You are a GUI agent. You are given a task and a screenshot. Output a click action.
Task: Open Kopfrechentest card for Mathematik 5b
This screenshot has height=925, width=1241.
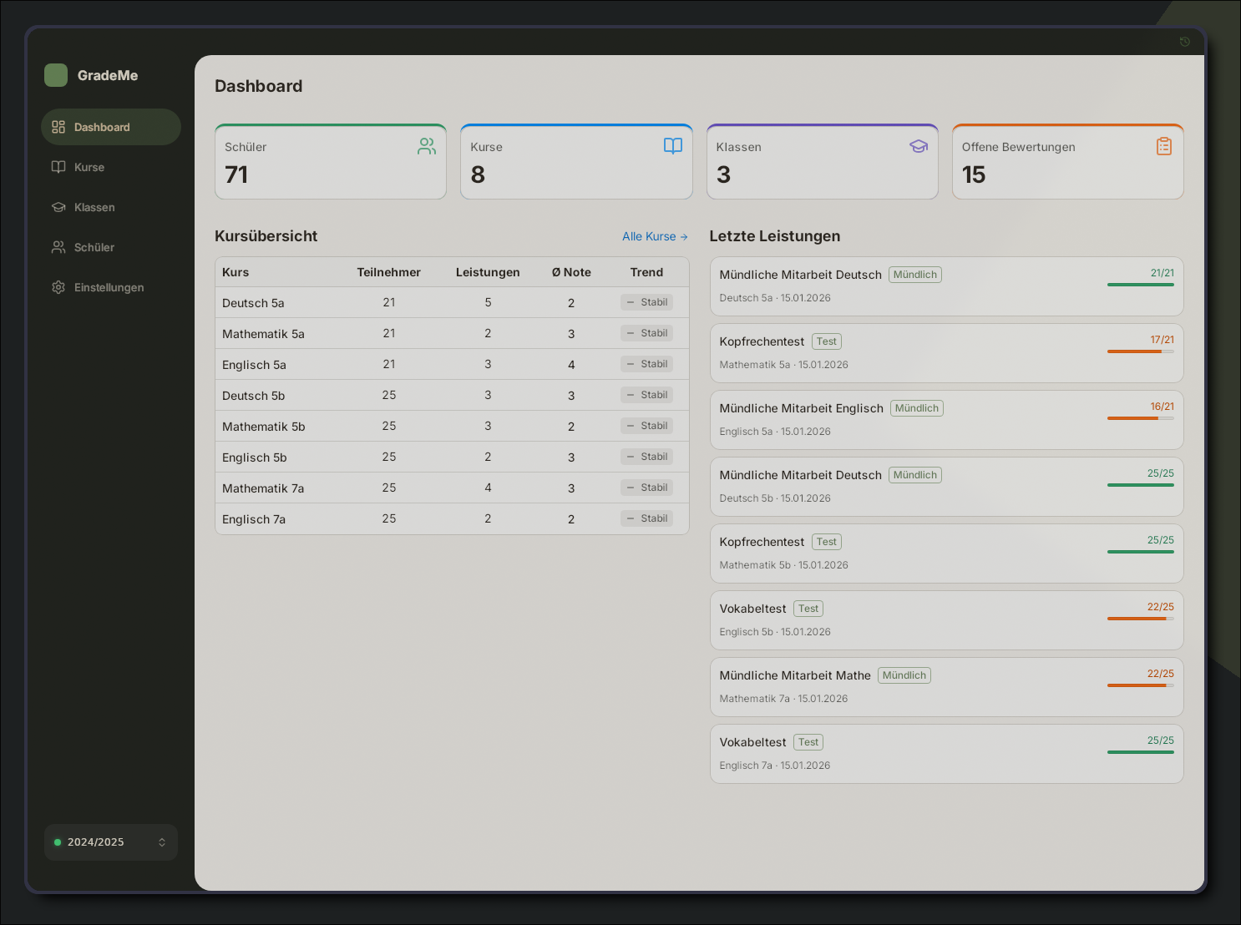[x=947, y=553]
